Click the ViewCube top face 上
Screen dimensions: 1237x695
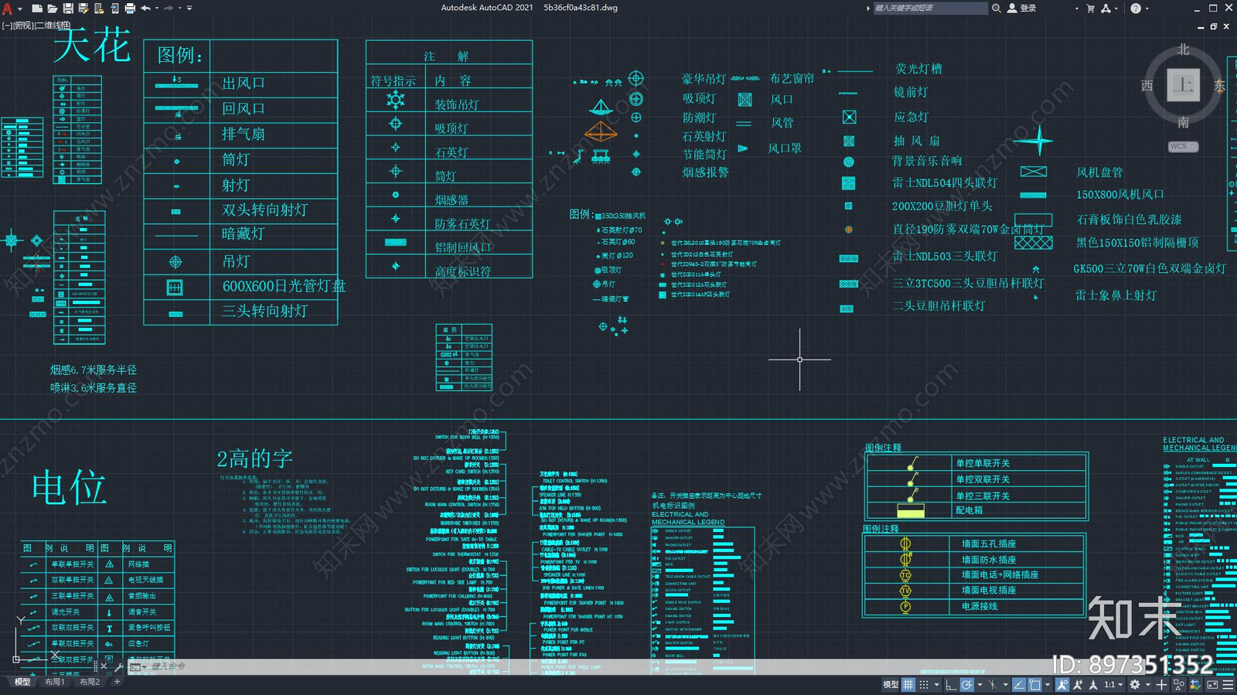pyautogui.click(x=1183, y=85)
